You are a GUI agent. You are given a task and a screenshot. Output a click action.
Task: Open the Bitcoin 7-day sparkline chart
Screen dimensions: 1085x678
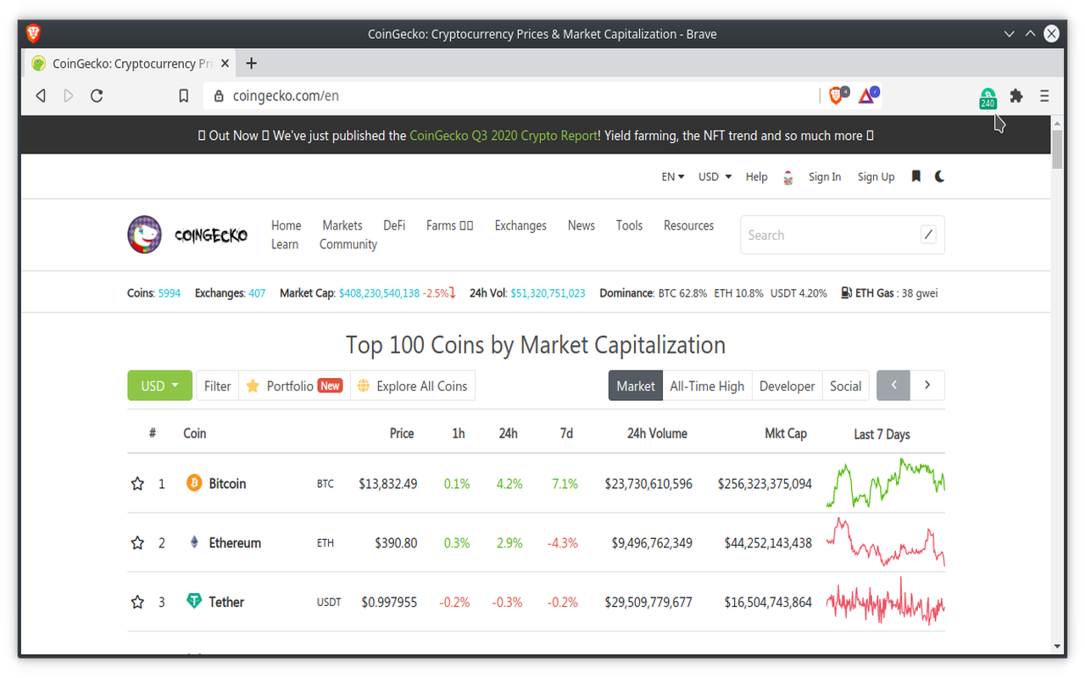pos(885,483)
